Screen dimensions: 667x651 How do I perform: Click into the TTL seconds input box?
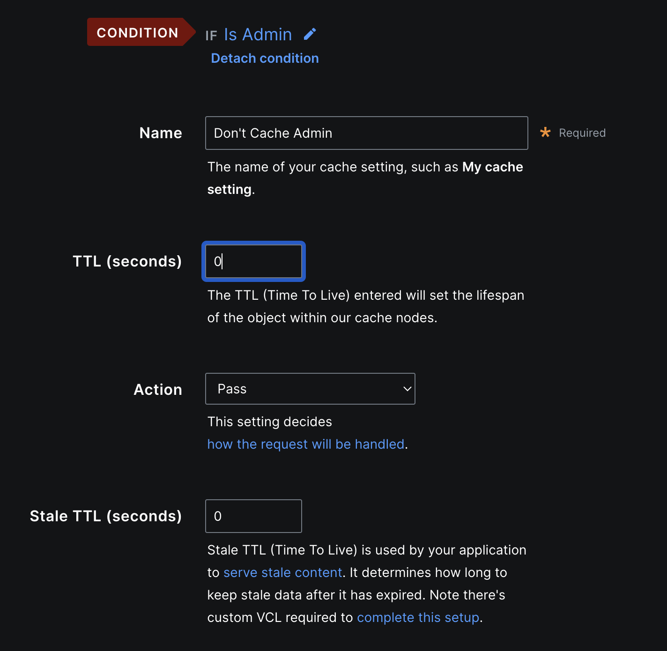(x=253, y=261)
